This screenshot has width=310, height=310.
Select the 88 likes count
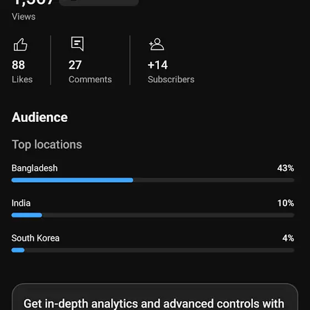click(x=18, y=65)
